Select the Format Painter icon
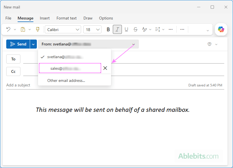Image resolution: width=233 pixels, height=168 pixels. coord(38,29)
